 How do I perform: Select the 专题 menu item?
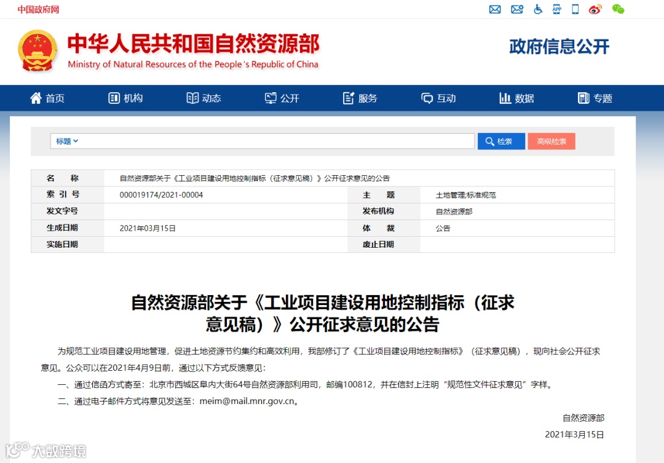click(x=603, y=98)
